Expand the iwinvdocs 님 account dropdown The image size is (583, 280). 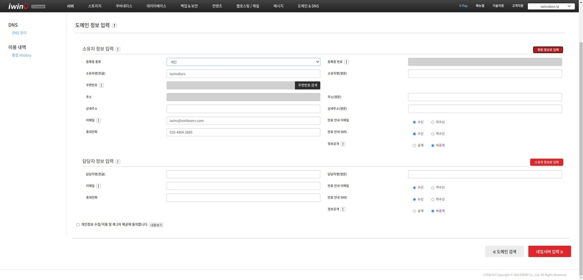[551, 6]
